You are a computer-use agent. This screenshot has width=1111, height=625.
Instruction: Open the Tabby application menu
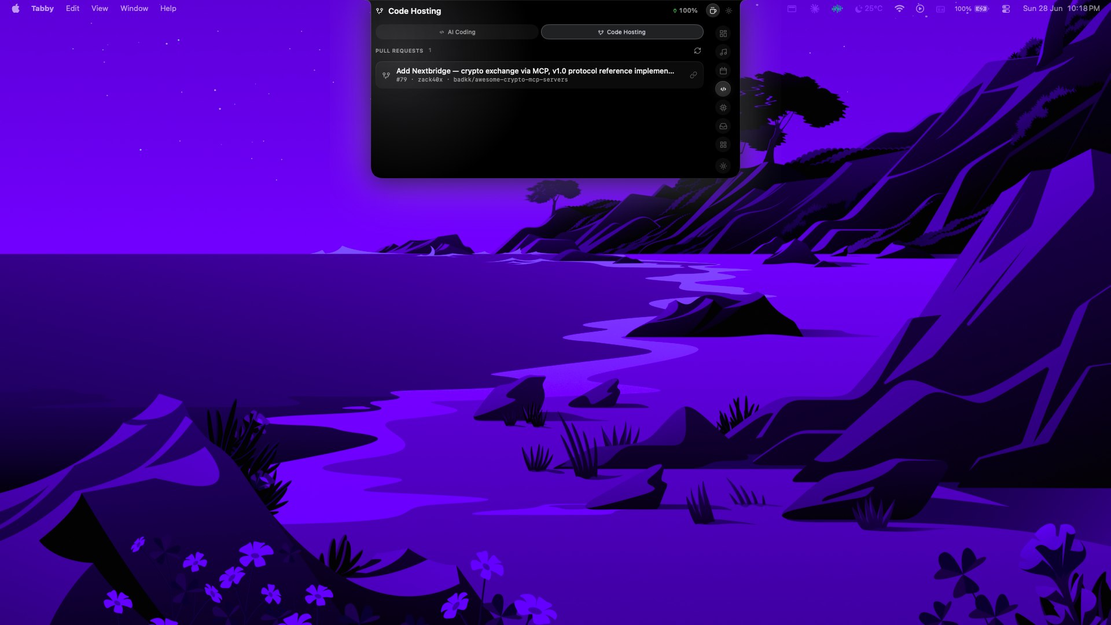coord(42,9)
